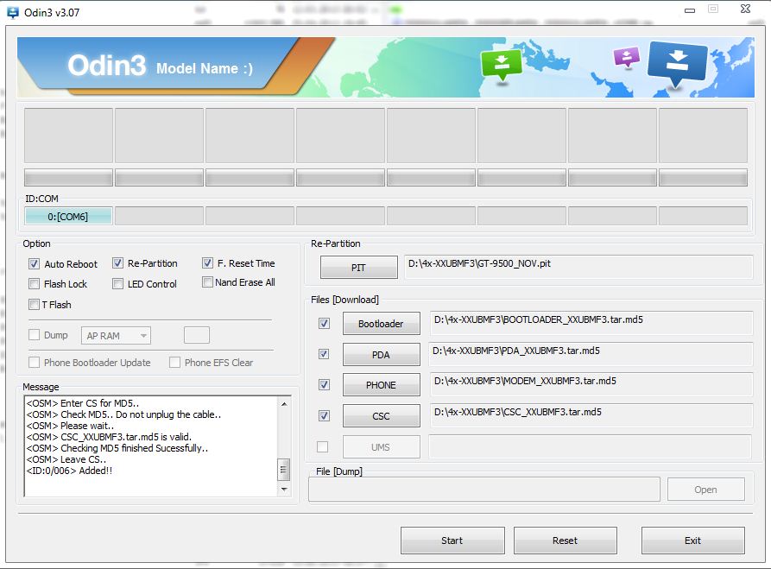This screenshot has width=771, height=569.
Task: Toggle the F. Reset Time checkbox
Action: pos(207,263)
